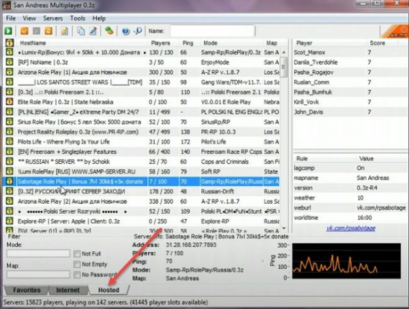Sort players by Score column header
409x309 pixels.
point(382,43)
